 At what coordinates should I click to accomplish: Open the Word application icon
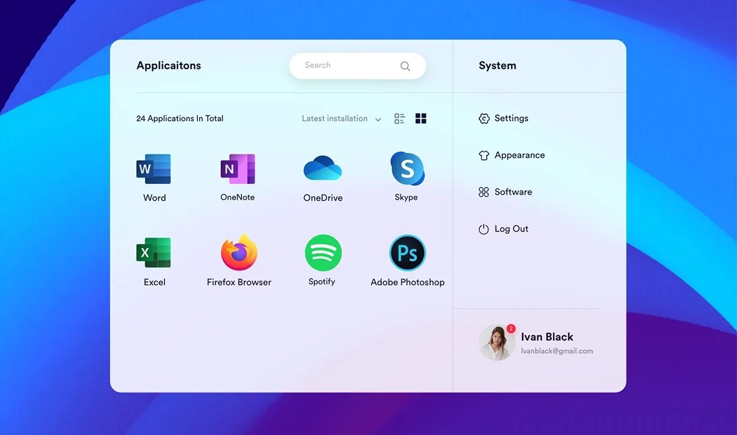coord(154,168)
